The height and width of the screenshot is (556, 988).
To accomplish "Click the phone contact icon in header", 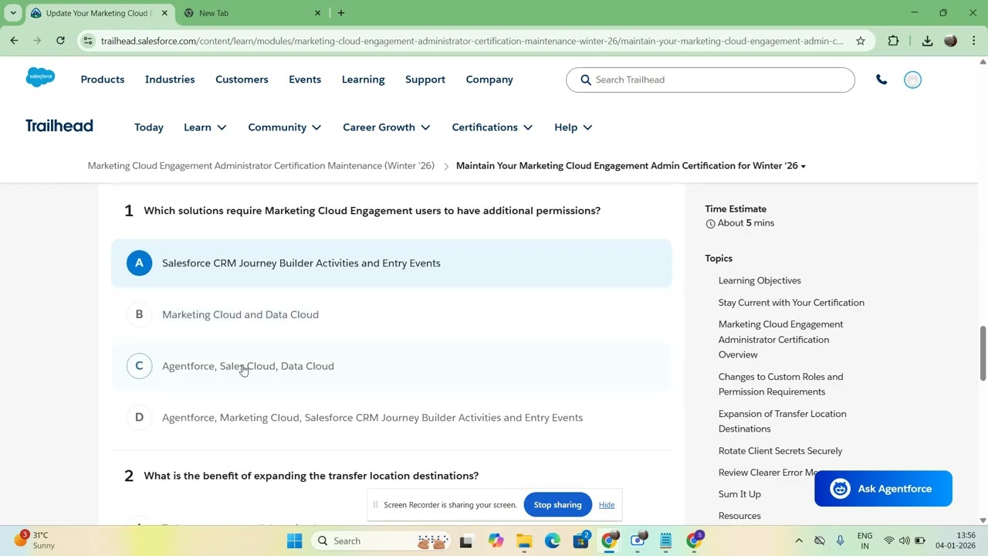I will (x=881, y=80).
